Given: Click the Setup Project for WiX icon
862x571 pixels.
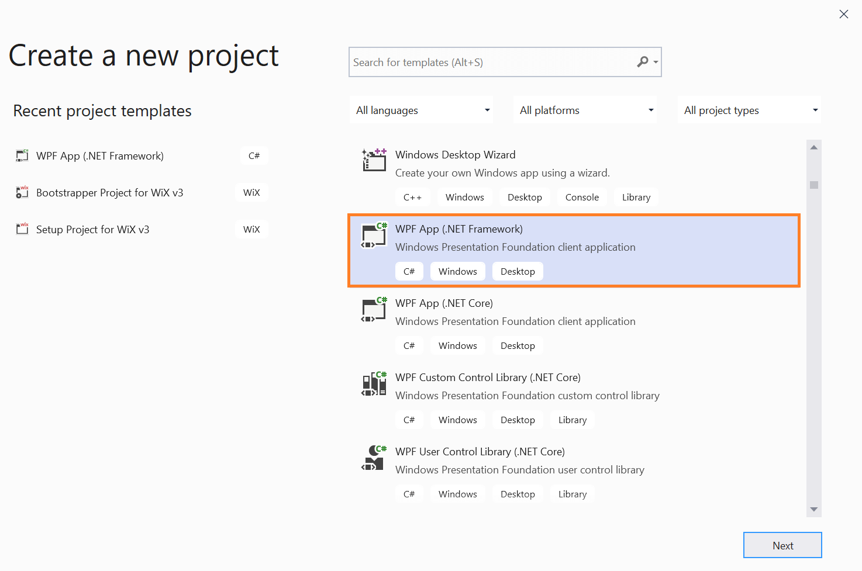Looking at the screenshot, I should pos(22,229).
